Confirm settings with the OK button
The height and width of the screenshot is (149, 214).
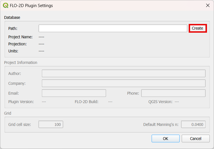click(x=165, y=139)
